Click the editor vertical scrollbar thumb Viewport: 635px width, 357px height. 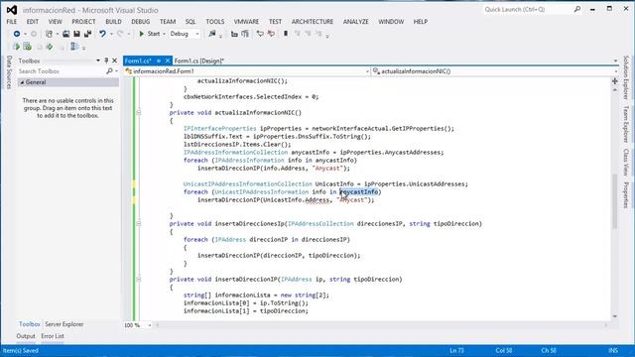(x=615, y=201)
